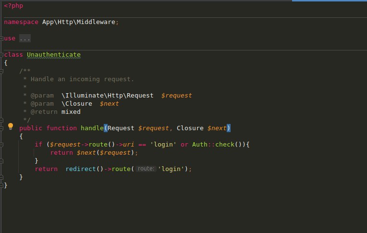
Task: Click \Illuminate\Http\Request in docblock
Action: point(108,96)
